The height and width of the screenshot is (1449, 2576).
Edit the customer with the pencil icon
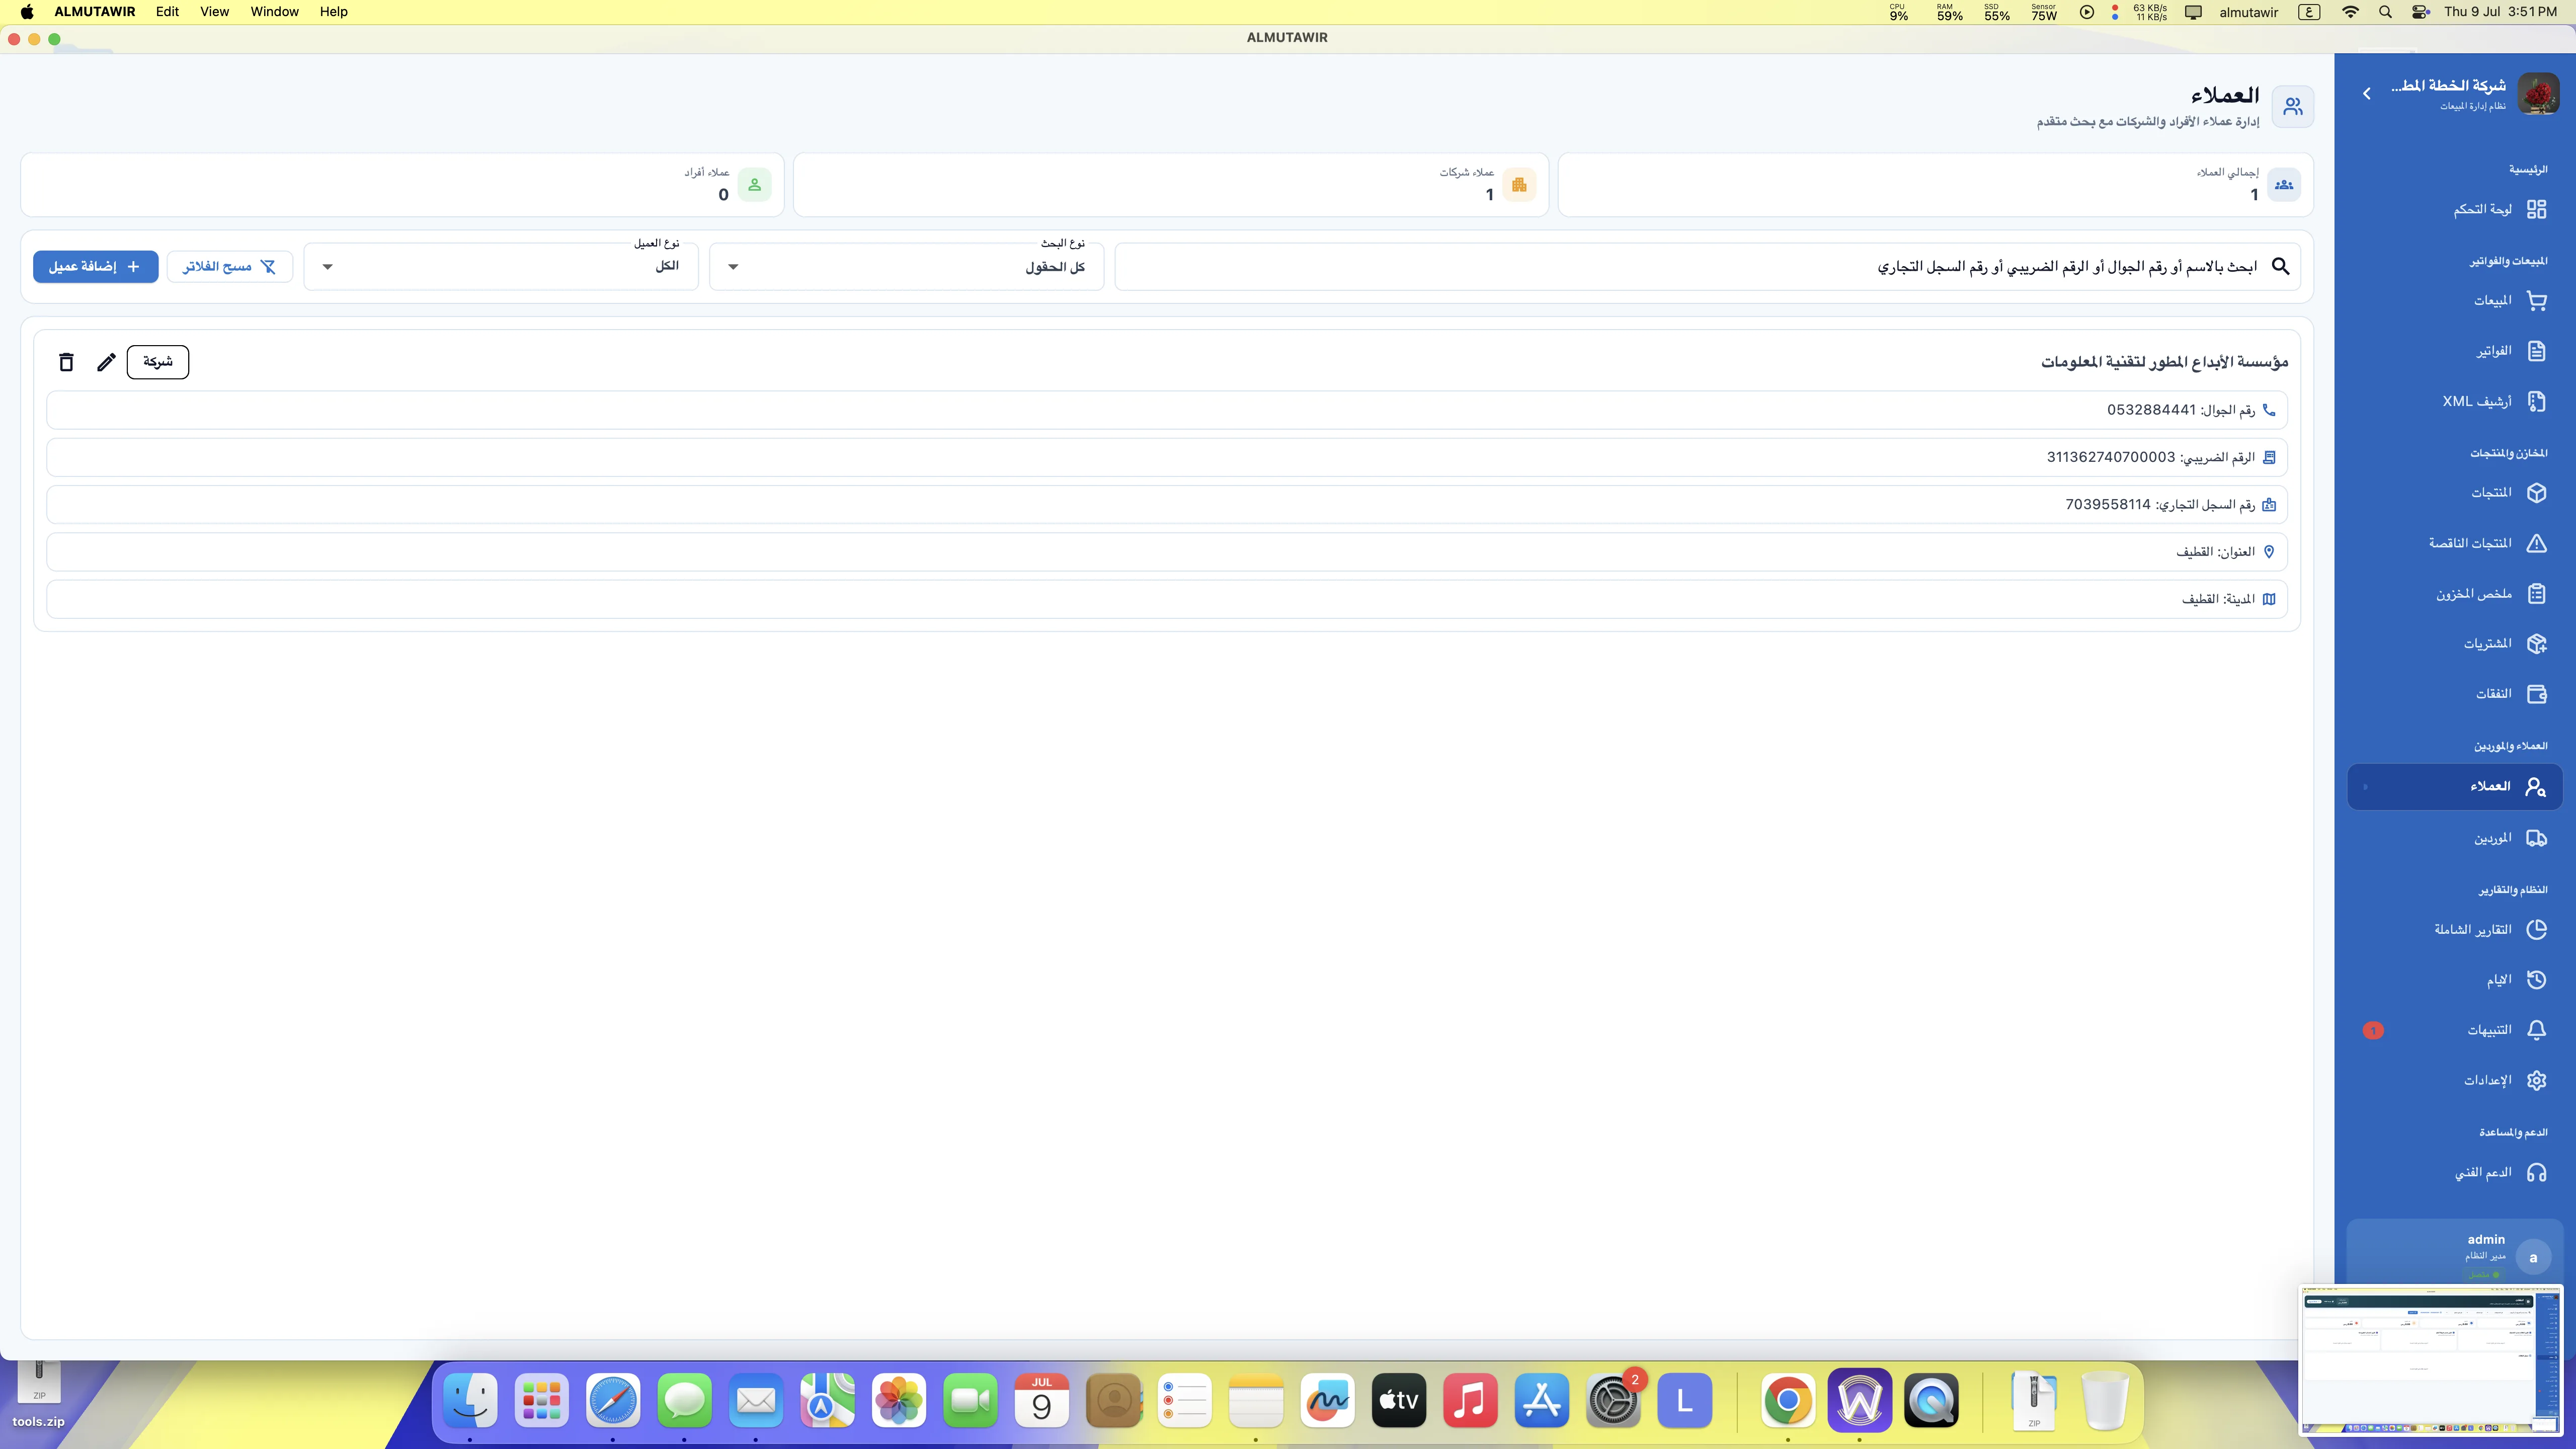(x=106, y=362)
